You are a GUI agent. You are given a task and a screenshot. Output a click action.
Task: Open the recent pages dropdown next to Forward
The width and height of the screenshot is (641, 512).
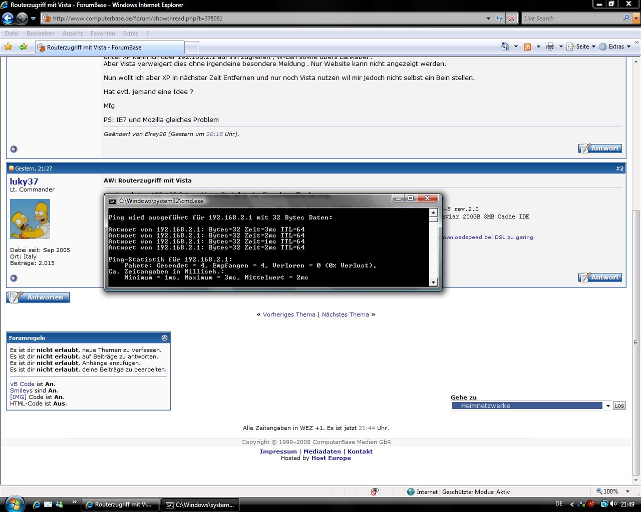point(33,18)
